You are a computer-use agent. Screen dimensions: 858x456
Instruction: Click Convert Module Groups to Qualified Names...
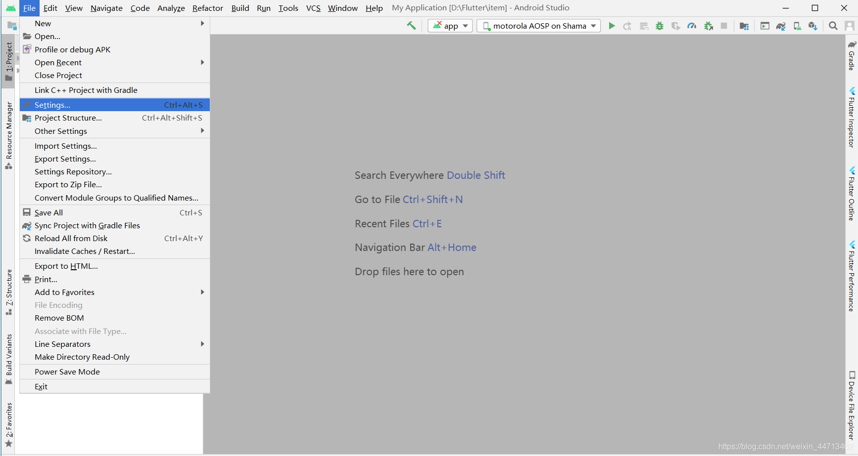tap(115, 198)
